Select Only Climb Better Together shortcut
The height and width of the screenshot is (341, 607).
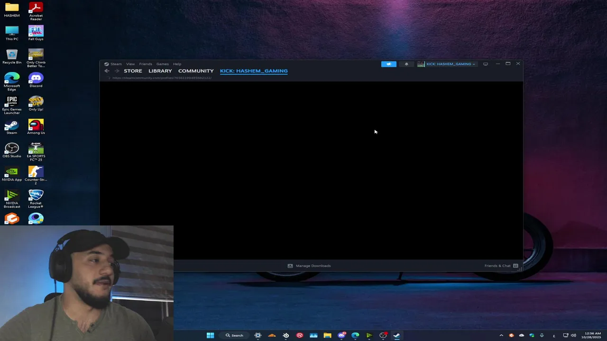coord(36,58)
